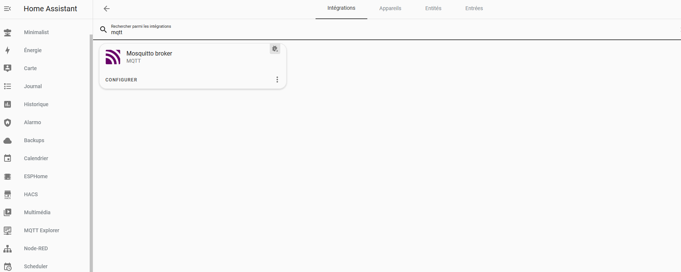Screen dimensions: 681x272
Task: Open the Mosquitto broker three-dot menu
Action: [x=277, y=80]
